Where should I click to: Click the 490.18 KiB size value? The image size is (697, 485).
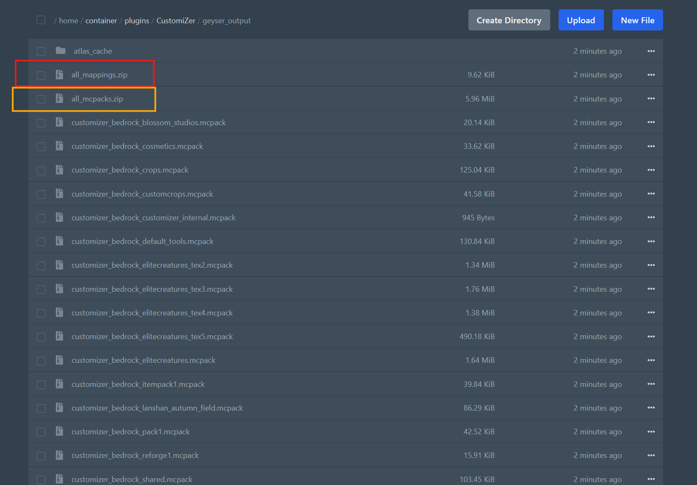(x=477, y=336)
